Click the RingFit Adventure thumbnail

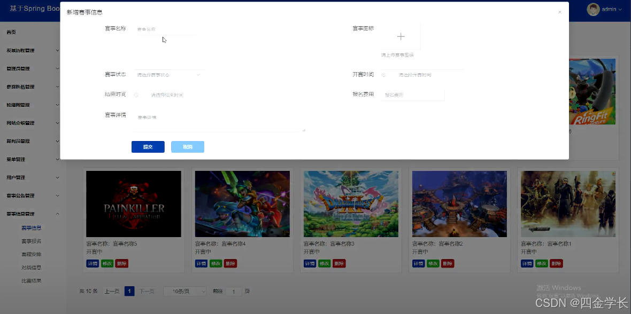click(x=592, y=92)
